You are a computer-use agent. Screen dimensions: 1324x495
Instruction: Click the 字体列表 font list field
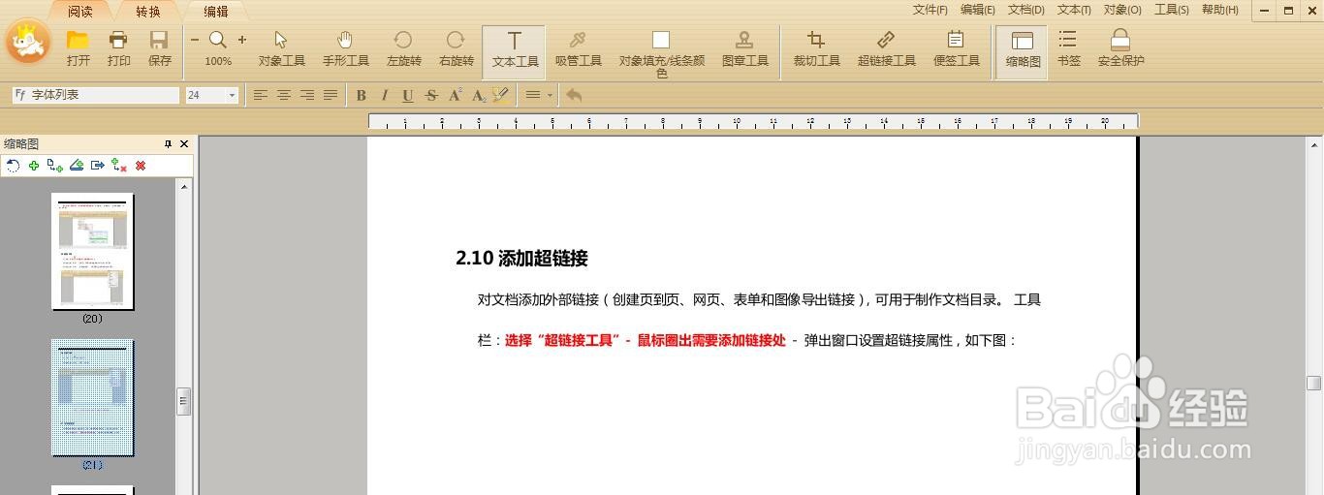(x=96, y=95)
